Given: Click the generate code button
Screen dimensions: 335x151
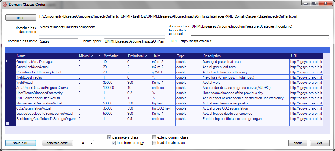Looking at the screenshot, I should pos(57,143).
